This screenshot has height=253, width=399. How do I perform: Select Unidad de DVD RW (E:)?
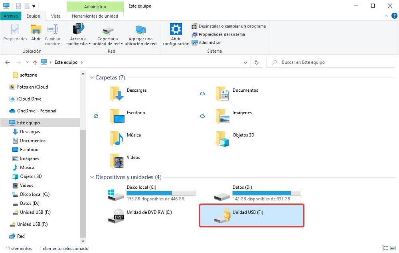pos(140,216)
